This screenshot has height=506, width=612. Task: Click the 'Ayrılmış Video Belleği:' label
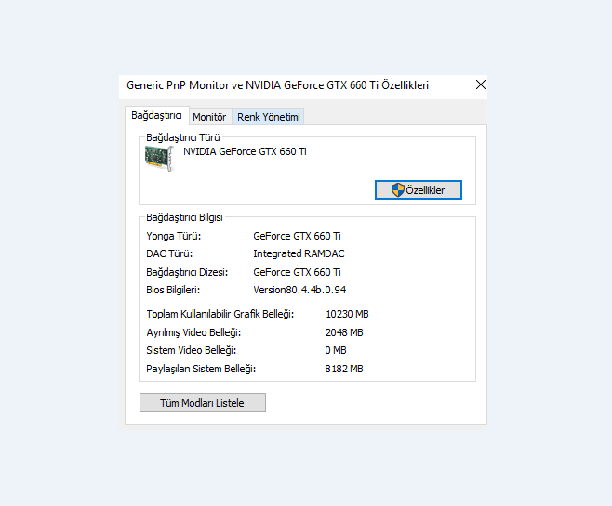193,332
